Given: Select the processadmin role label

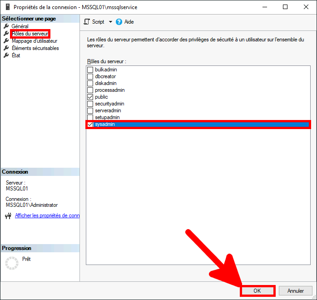Looking at the screenshot, I should click(x=110, y=90).
